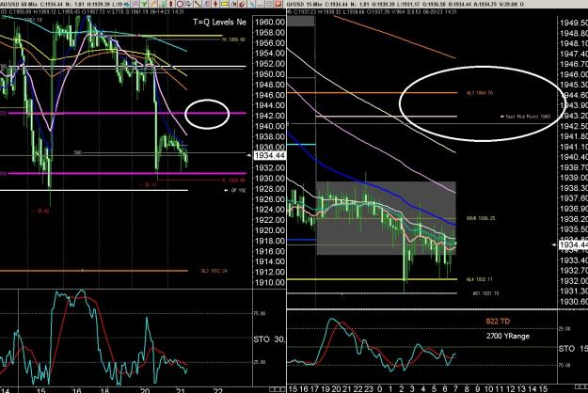Click the red magnet toolbar icon

click(242, 4)
